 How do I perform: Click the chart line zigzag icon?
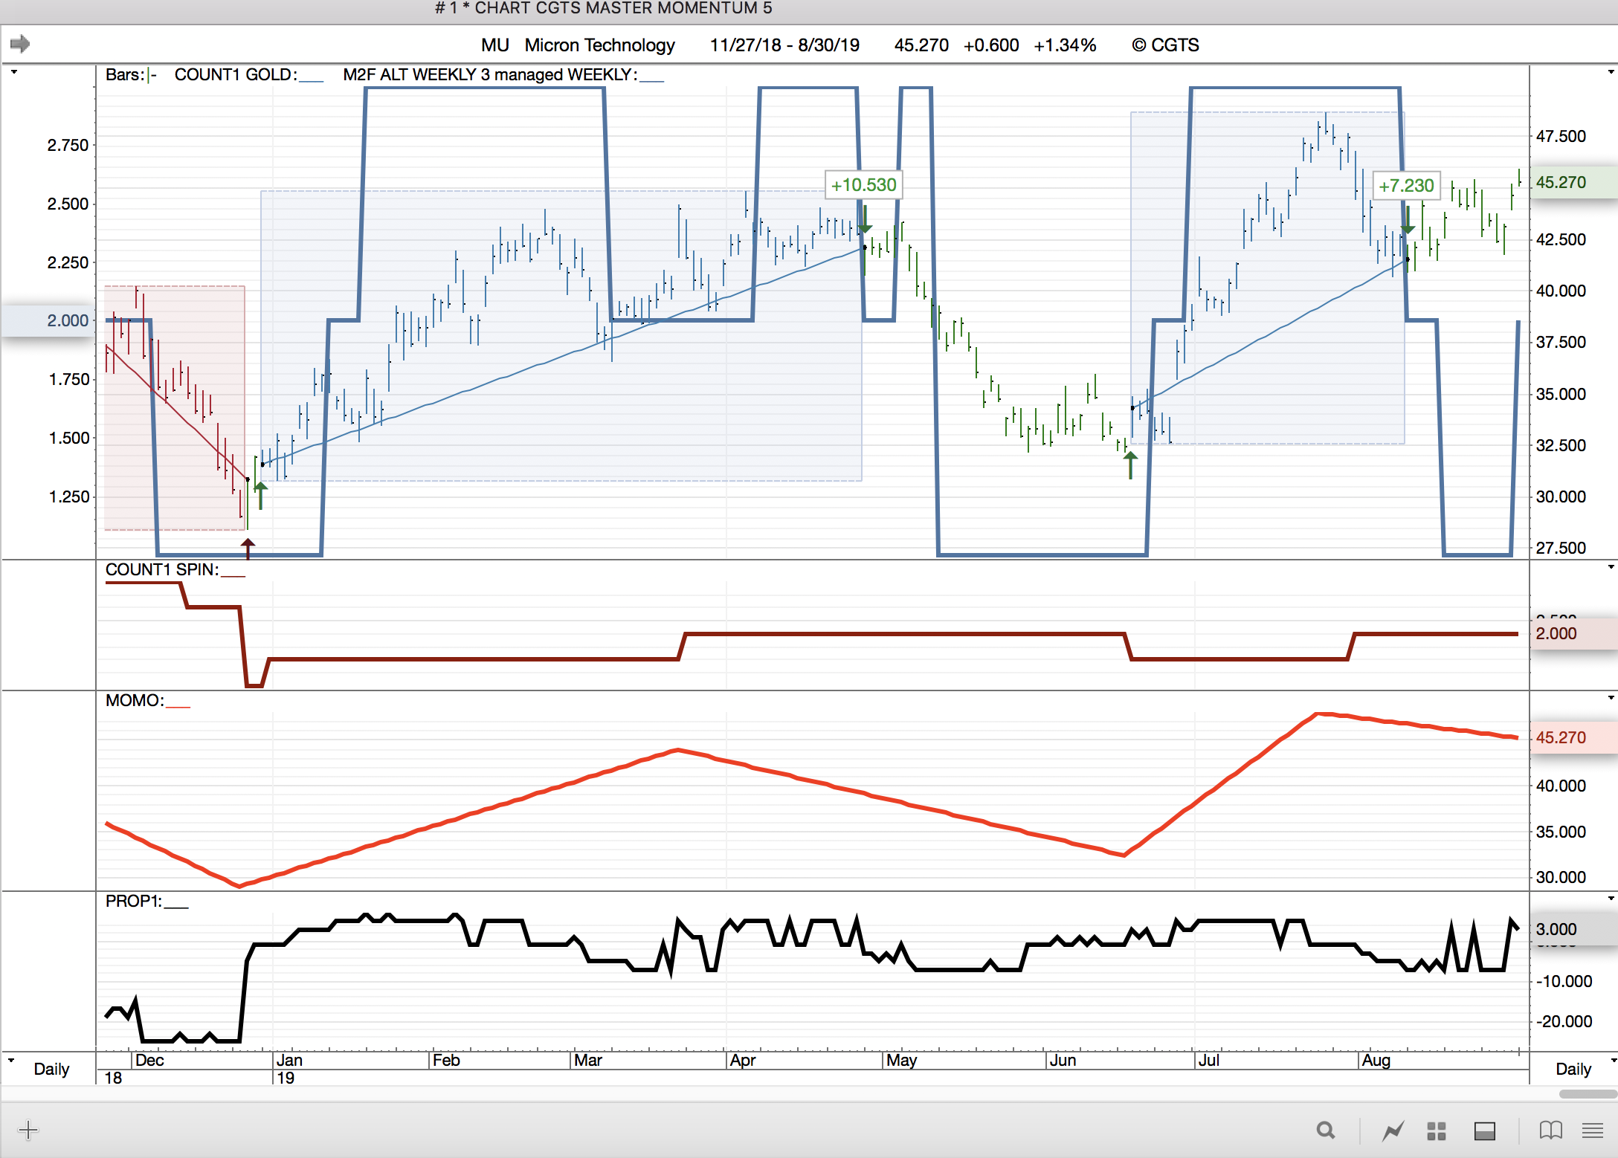(1393, 1130)
